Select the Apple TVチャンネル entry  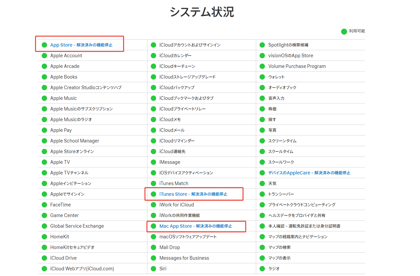pos(69,173)
